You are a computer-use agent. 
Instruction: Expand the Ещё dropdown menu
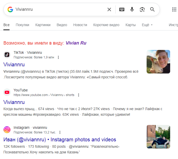(147, 25)
